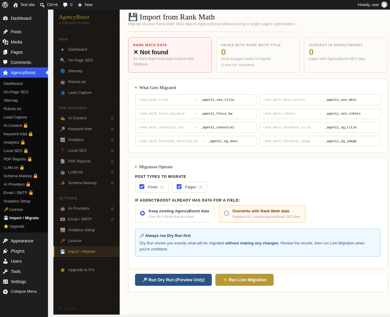This screenshot has height=317, width=390.
Task: Click the Upgrade to Pro star icon
Action: point(62,270)
